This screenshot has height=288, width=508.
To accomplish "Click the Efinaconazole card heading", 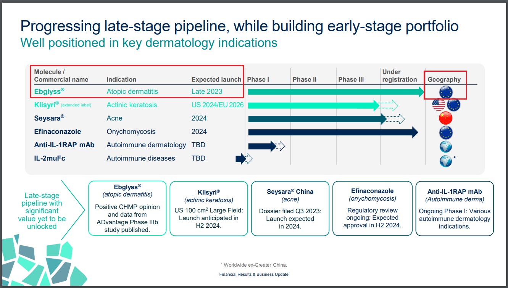I will pos(373,191).
